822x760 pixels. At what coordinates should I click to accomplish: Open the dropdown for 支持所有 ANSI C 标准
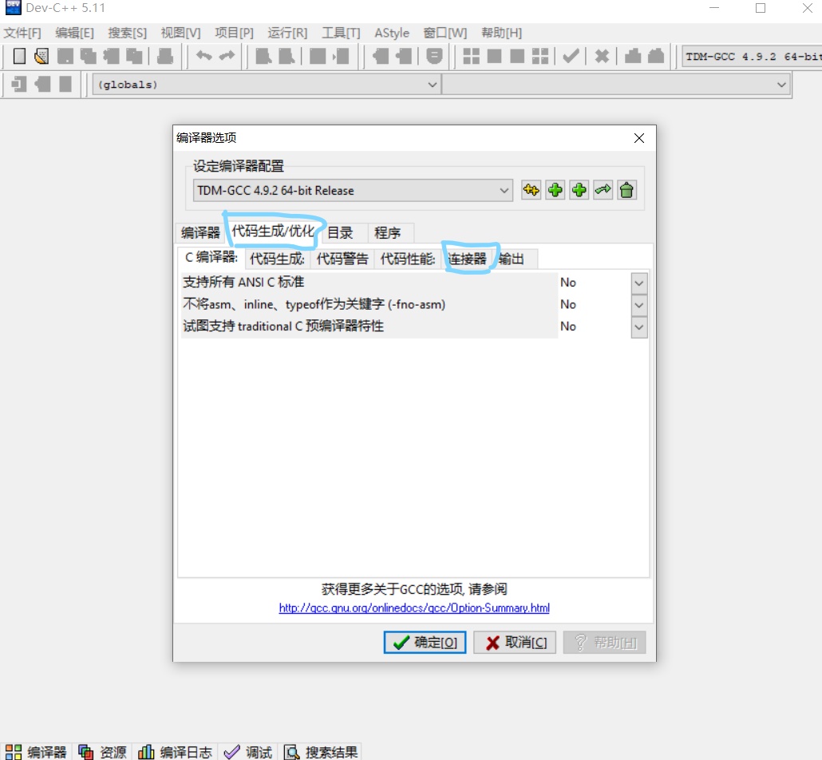click(x=638, y=283)
